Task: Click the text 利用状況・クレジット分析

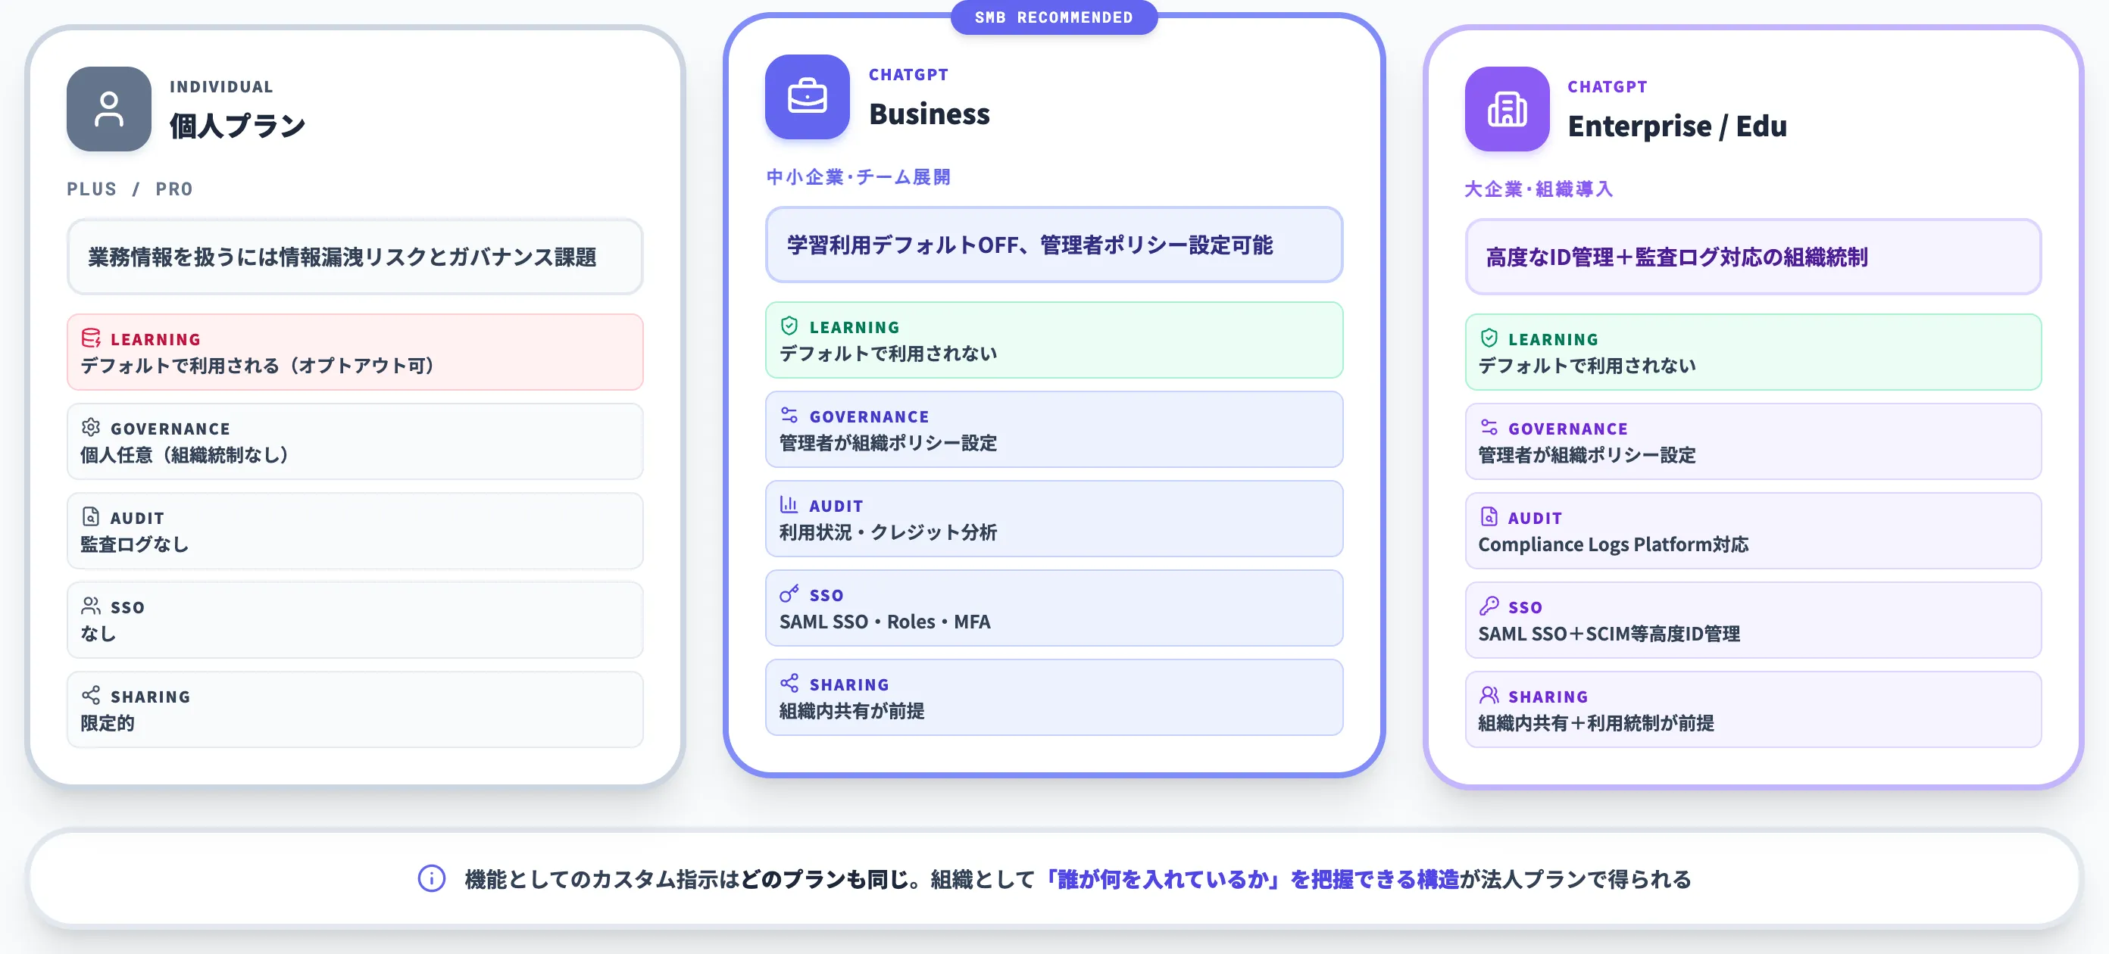Action: tap(888, 532)
